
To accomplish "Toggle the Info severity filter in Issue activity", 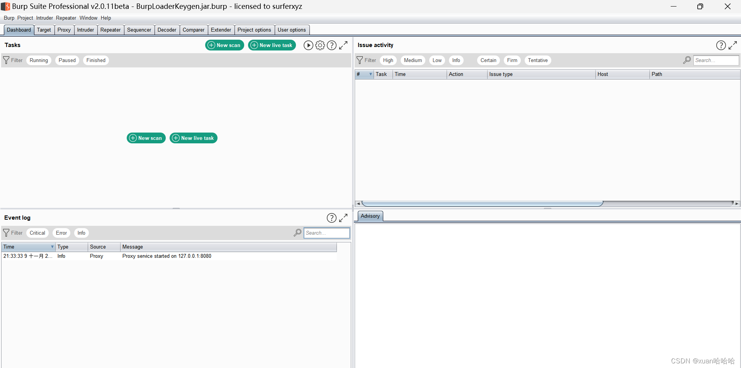I will [456, 60].
